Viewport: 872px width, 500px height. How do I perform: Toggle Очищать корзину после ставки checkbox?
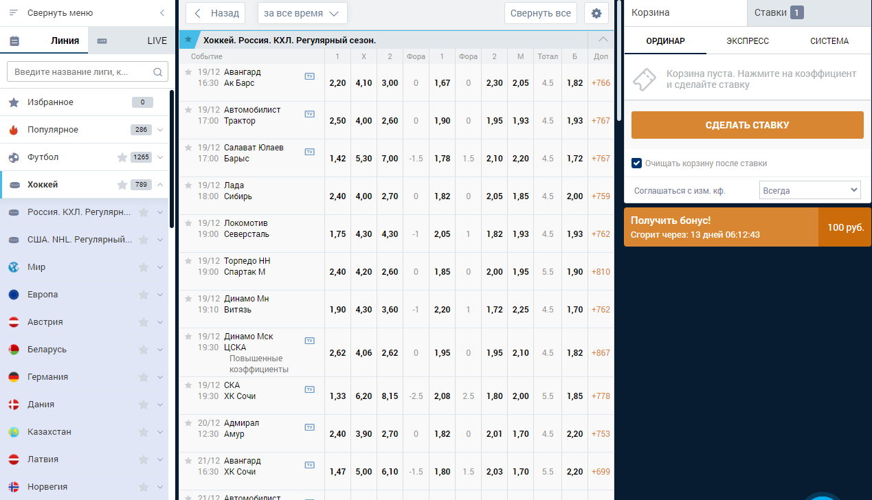(x=636, y=163)
